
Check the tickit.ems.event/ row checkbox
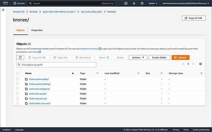(x=18, y=93)
